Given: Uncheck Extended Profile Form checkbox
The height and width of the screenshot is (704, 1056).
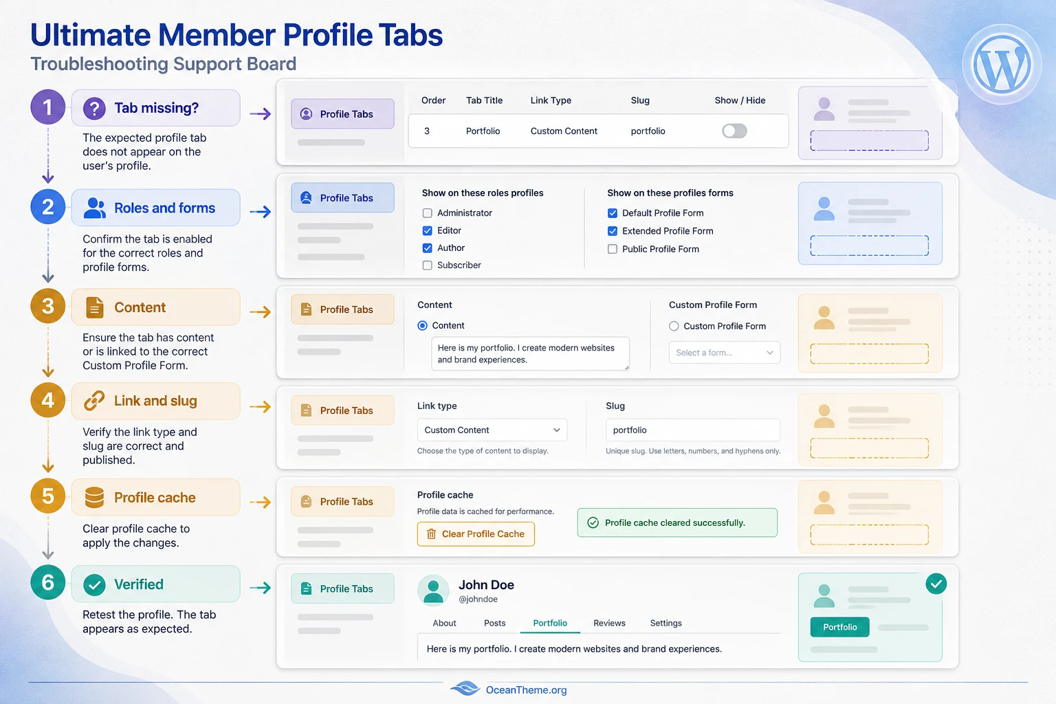Looking at the screenshot, I should (613, 231).
